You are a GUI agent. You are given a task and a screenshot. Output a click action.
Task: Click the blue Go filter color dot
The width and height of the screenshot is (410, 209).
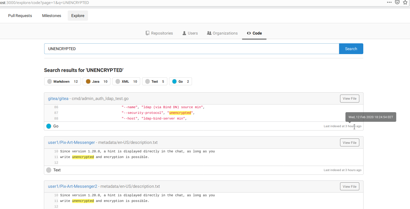coord(174,82)
